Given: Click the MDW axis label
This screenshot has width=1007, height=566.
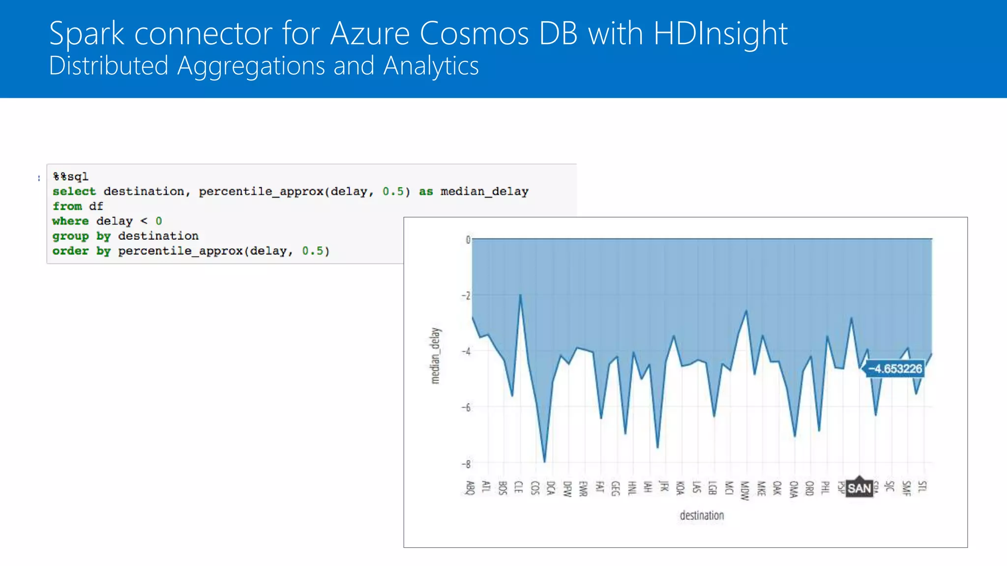Looking at the screenshot, I should click(745, 490).
